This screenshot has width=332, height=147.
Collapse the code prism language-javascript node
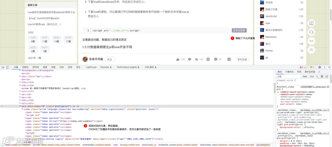click(x=22, y=109)
